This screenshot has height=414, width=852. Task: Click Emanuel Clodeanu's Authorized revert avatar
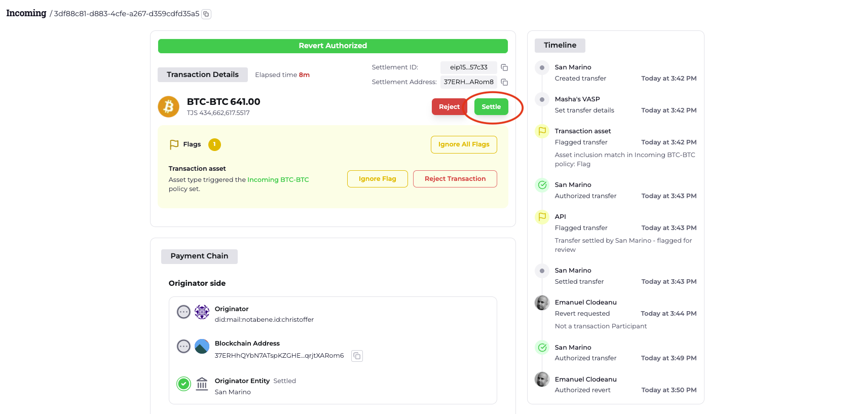tap(542, 380)
